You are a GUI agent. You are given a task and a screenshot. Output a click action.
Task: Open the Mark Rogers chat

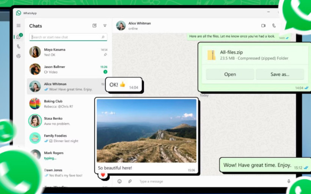point(61,155)
